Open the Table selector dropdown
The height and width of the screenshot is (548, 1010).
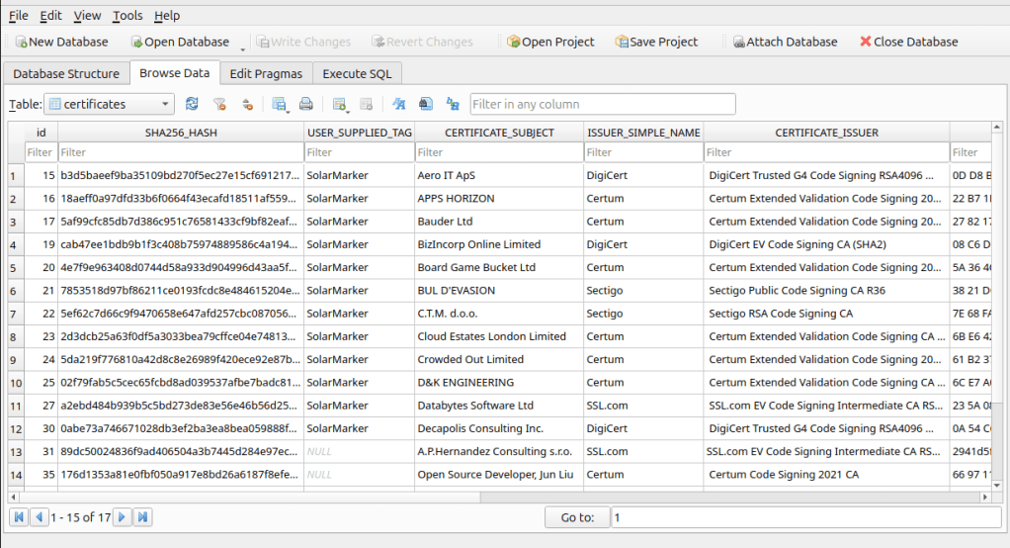pos(111,104)
